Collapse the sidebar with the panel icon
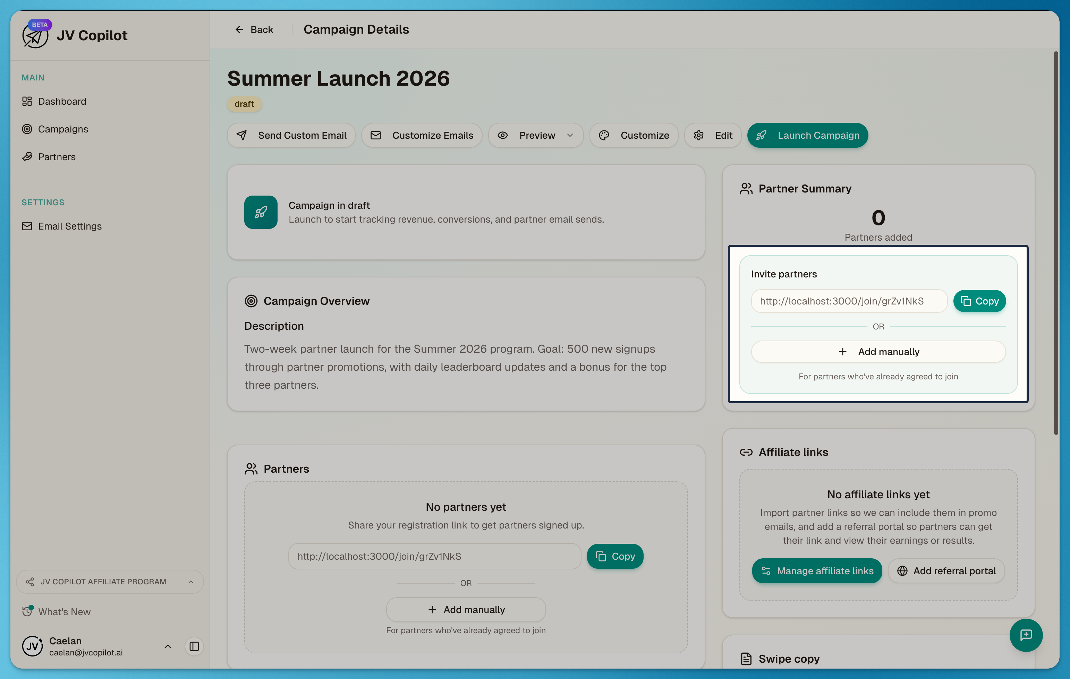Image resolution: width=1070 pixels, height=679 pixels. click(x=194, y=647)
